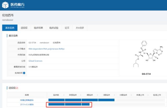
Task: Select the 基本信息 tab
Action: point(10,28)
